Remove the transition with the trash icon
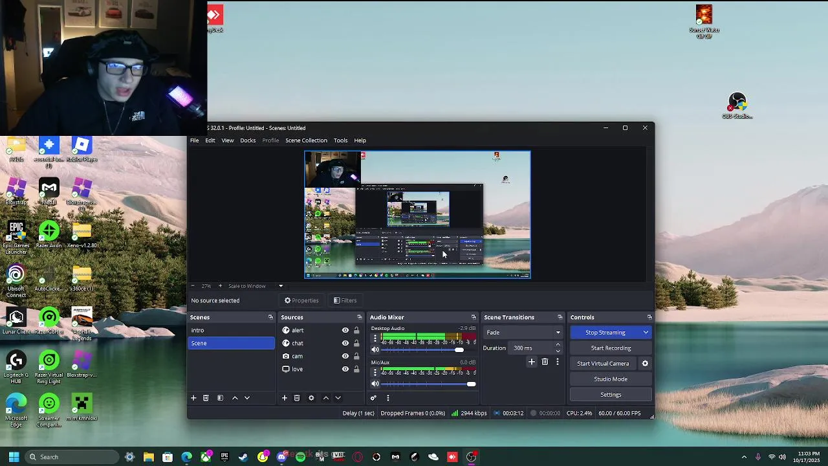This screenshot has width=828, height=466. (x=545, y=362)
